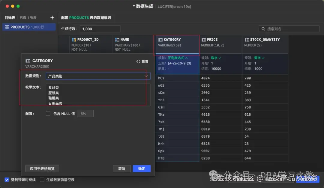Collapse the CATEGORY 正则表达式 rule chevron
The width and height of the screenshot is (324, 188).
[x=186, y=58]
